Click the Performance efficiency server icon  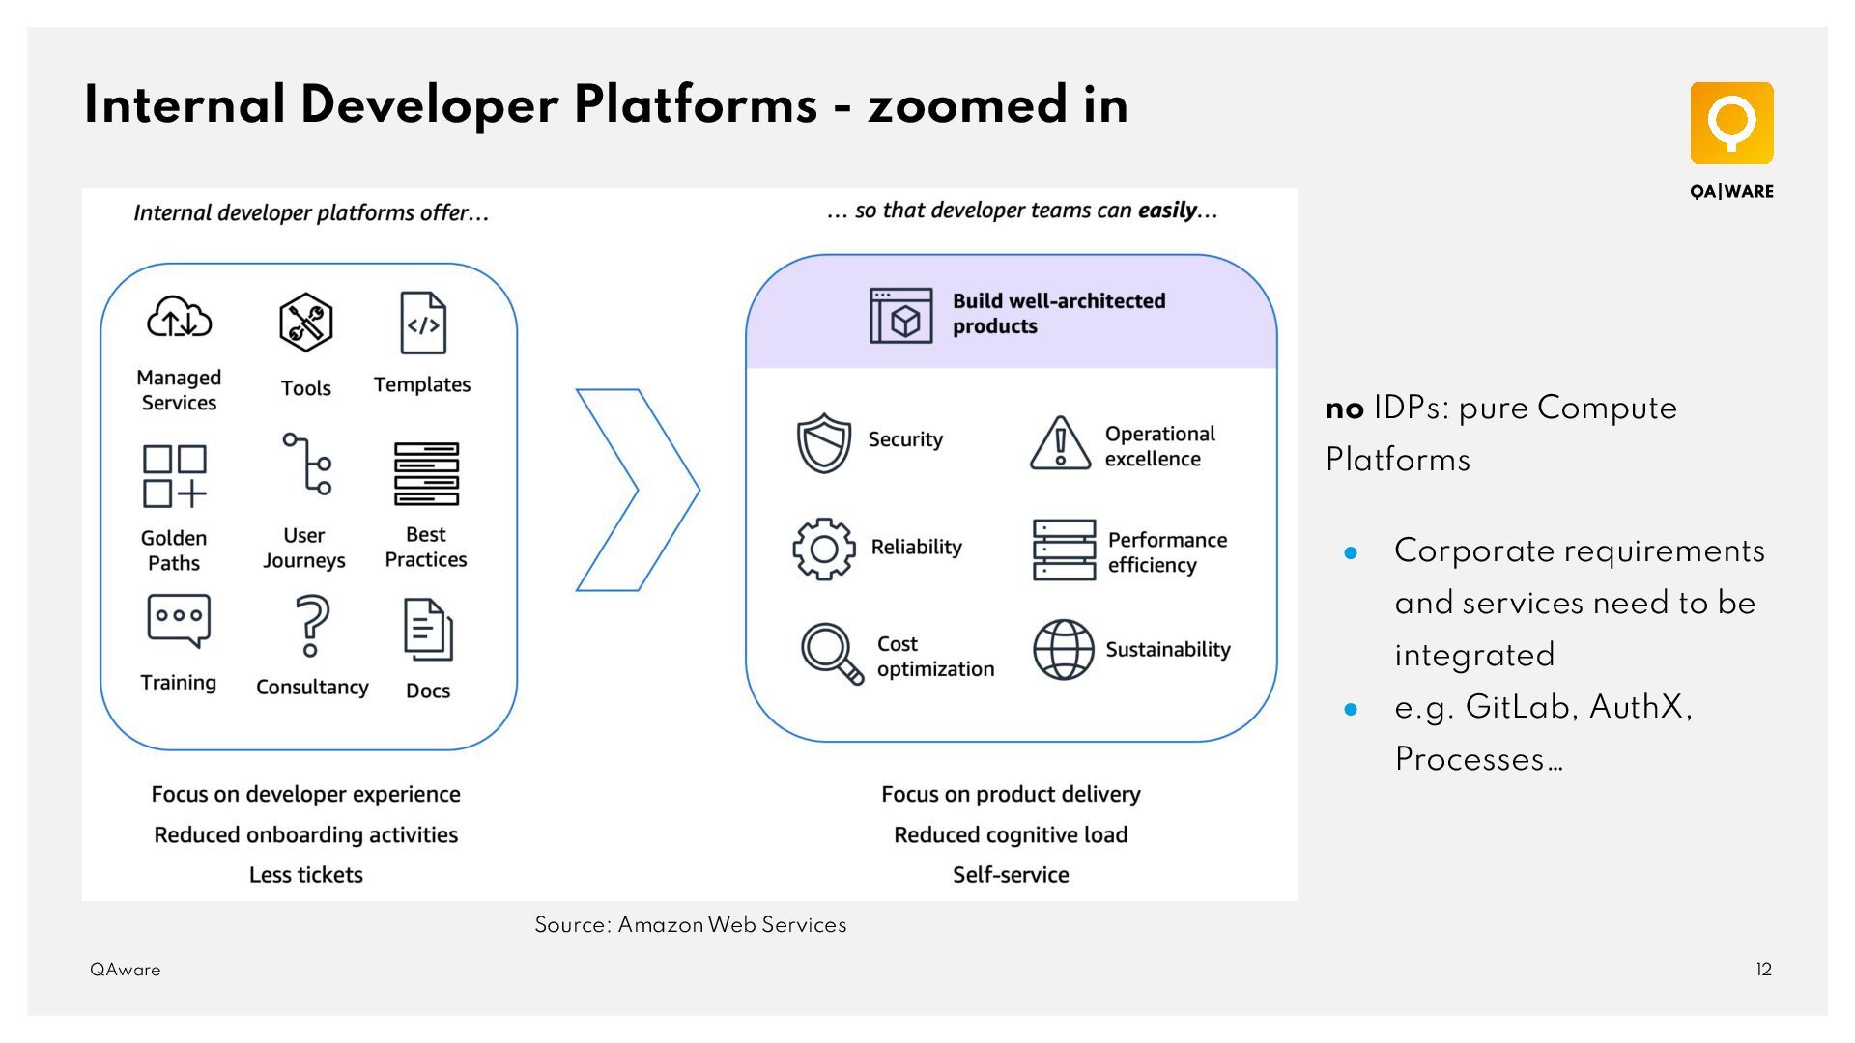[1064, 550]
